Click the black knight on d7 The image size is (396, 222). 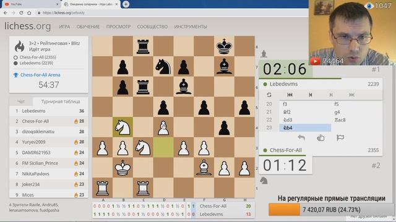(163, 67)
